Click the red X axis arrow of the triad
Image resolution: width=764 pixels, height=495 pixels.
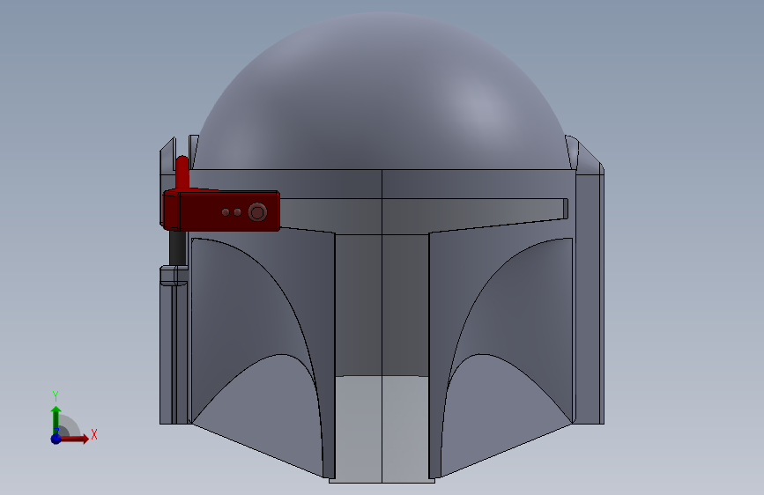click(76, 439)
